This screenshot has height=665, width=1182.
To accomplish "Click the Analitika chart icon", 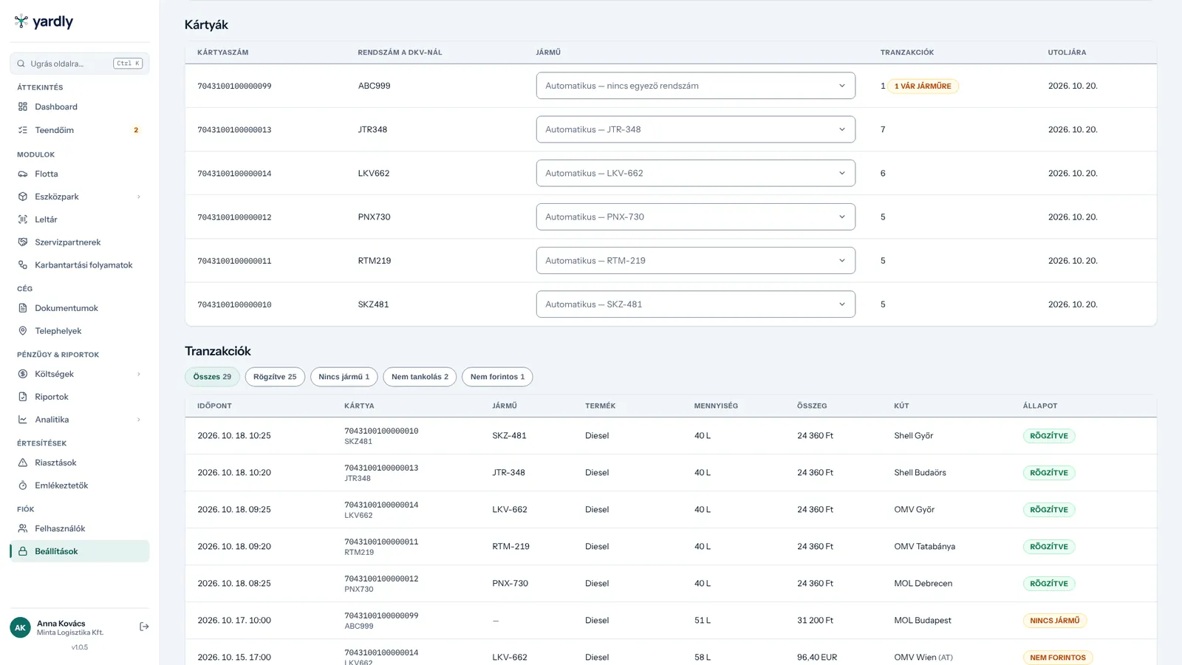I will [23, 420].
